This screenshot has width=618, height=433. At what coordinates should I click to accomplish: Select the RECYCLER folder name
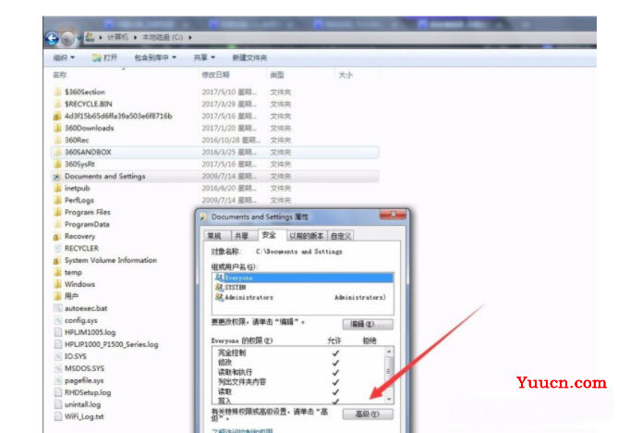(81, 248)
